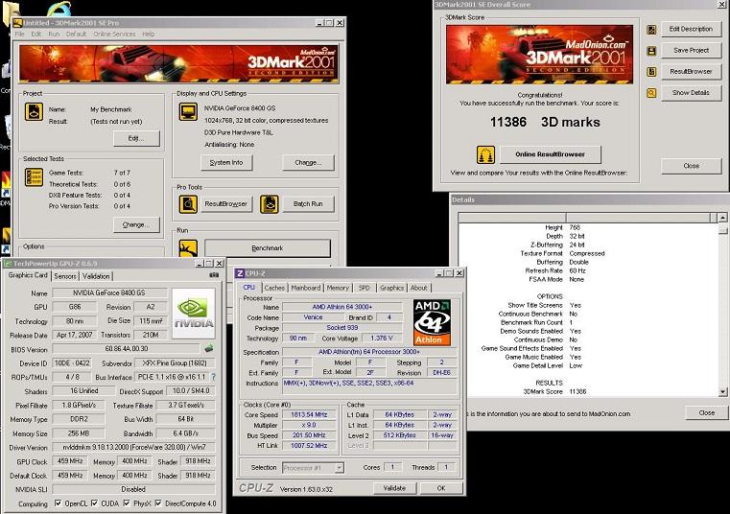
Task: Open the Internet Explorer desktop icon
Action: click(59, 8)
